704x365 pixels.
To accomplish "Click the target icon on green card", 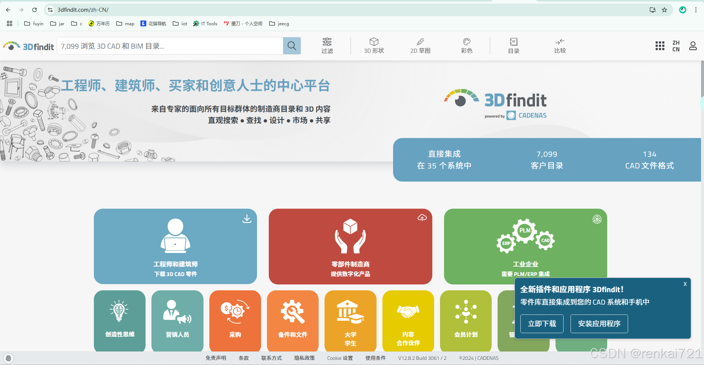I will [597, 219].
